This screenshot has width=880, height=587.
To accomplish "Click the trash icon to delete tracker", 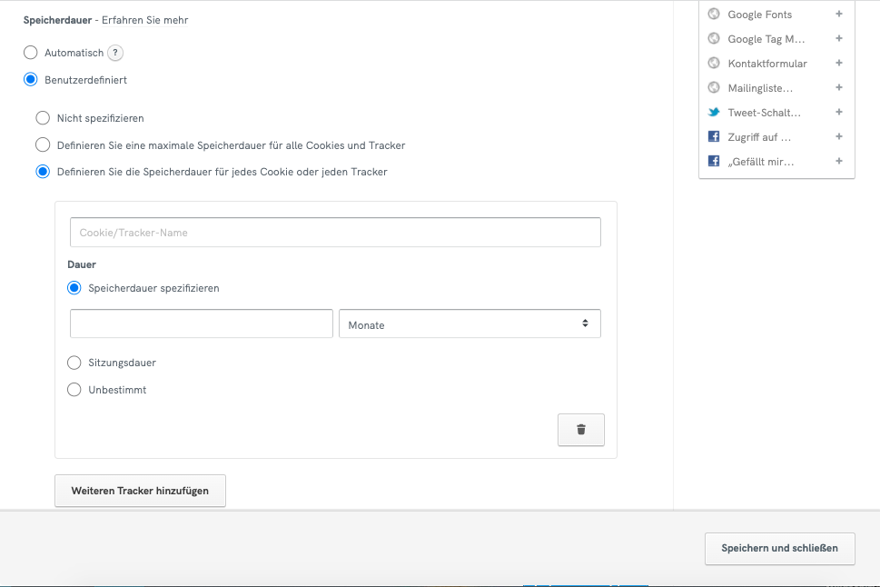I will click(x=581, y=430).
